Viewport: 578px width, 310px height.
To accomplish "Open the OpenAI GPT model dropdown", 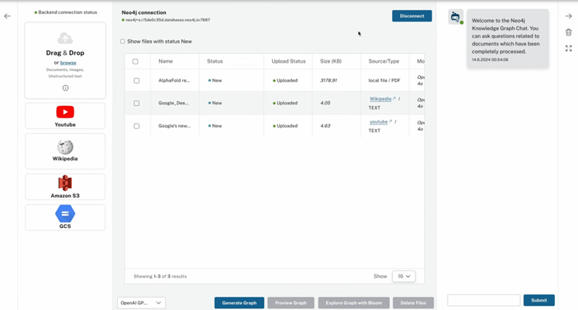I will pos(141,303).
